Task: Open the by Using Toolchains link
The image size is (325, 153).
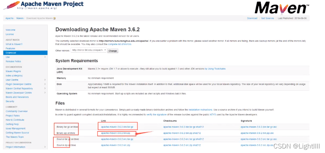Action: 215,69
